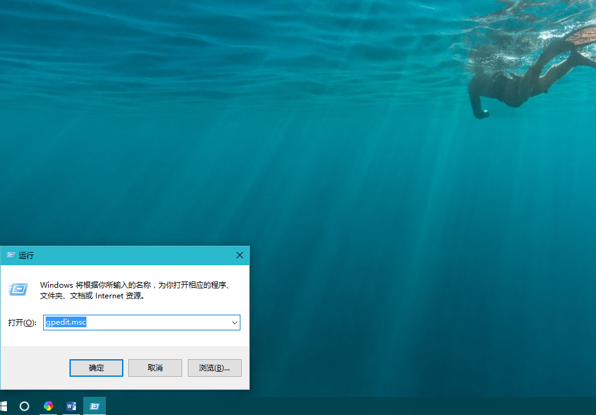Launch the colorful pinwheel app from taskbar

point(48,406)
